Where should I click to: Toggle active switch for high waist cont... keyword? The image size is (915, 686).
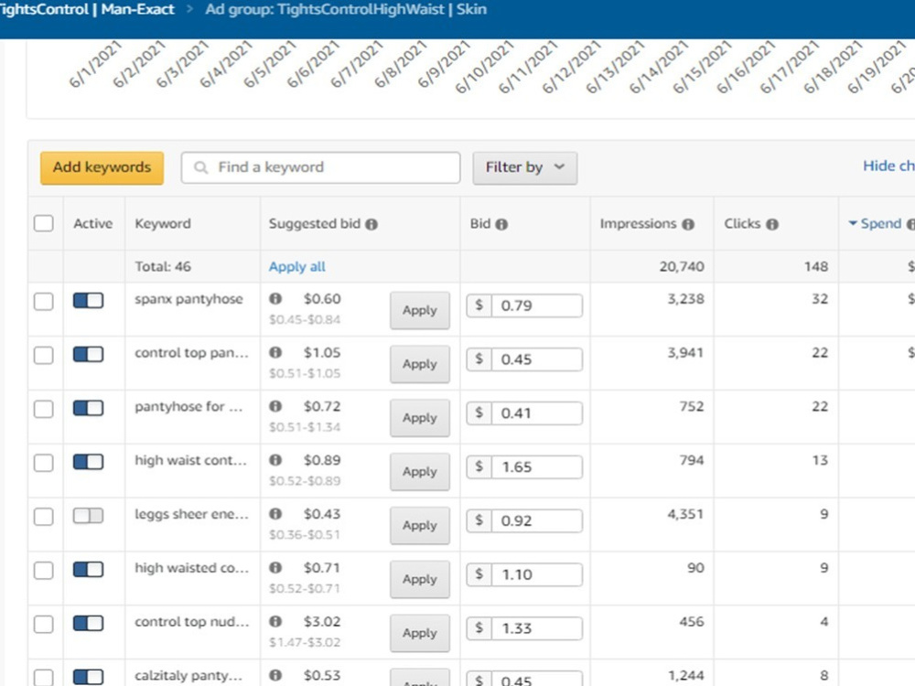point(88,462)
